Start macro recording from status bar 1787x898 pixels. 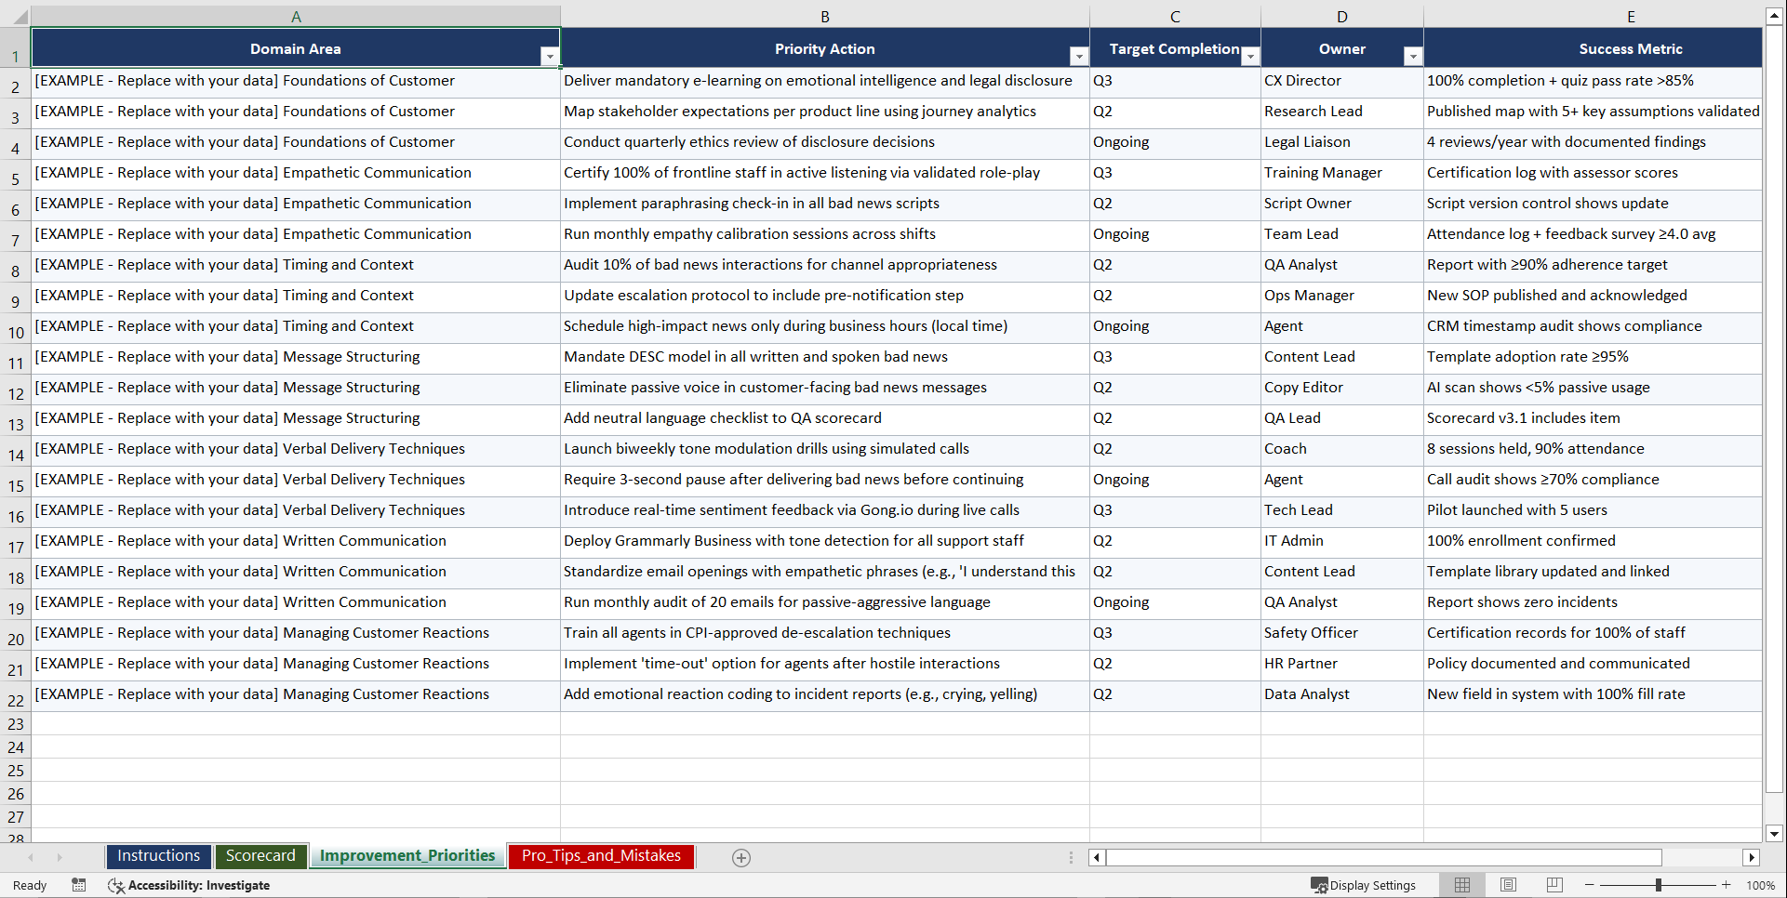pyautogui.click(x=79, y=885)
